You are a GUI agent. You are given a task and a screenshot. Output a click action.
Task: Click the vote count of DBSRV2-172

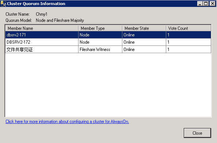coord(189,42)
